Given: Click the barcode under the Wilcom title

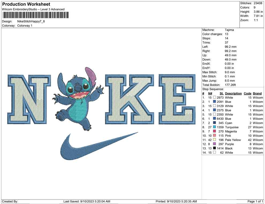Looking at the screenshot, I should tap(36, 15).
